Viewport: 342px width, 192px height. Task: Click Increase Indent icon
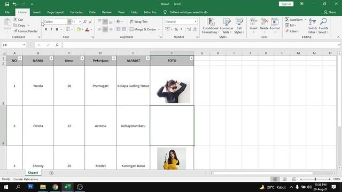(123, 29)
